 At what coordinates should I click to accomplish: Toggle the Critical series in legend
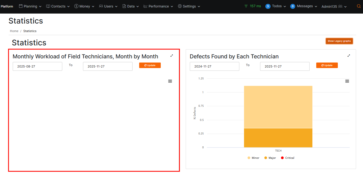287,158
